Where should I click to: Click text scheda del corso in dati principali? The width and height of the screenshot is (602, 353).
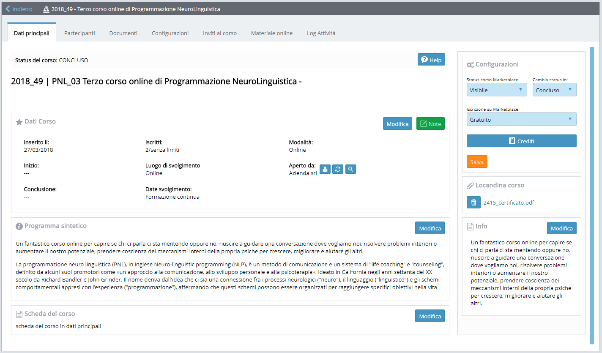click(x=58, y=326)
